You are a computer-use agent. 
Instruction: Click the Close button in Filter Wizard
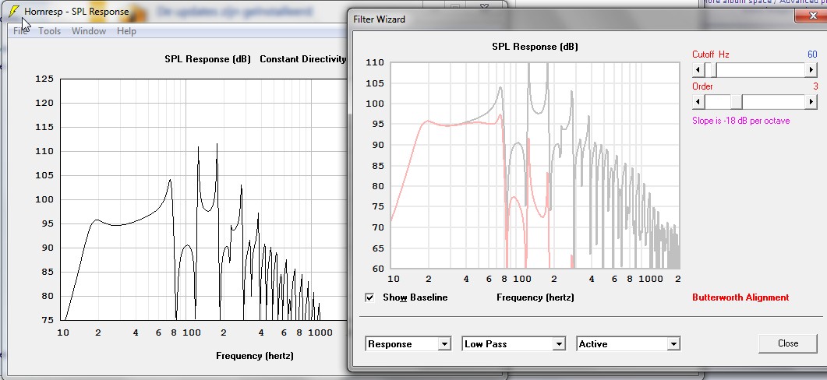[x=788, y=343]
